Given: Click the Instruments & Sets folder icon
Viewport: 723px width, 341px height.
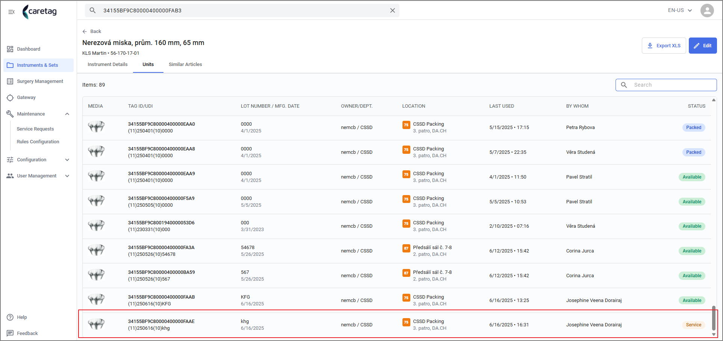Looking at the screenshot, I should click(10, 65).
